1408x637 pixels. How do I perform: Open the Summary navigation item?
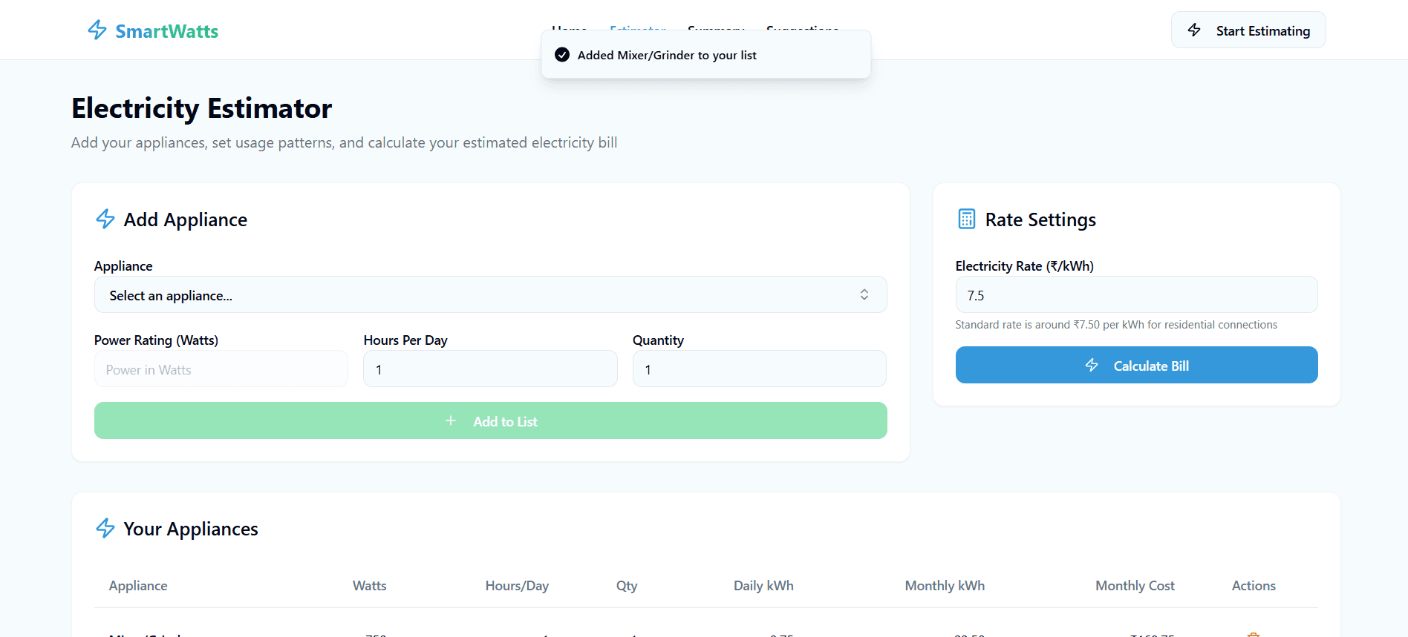point(716,27)
